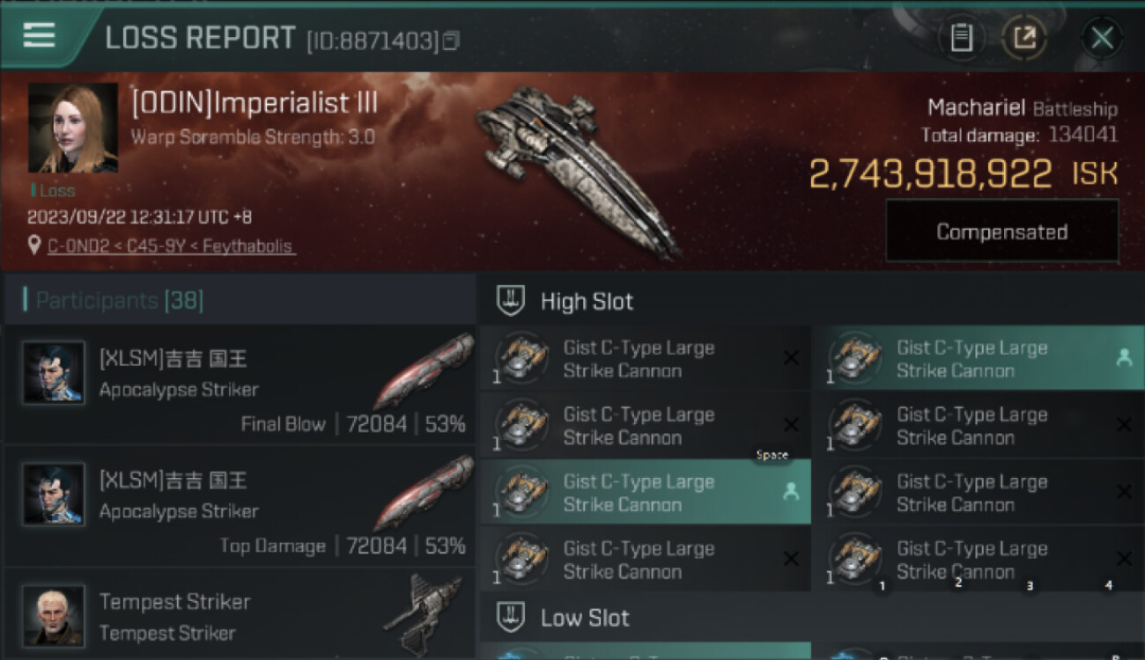Click the High Slot section icon

tap(511, 301)
